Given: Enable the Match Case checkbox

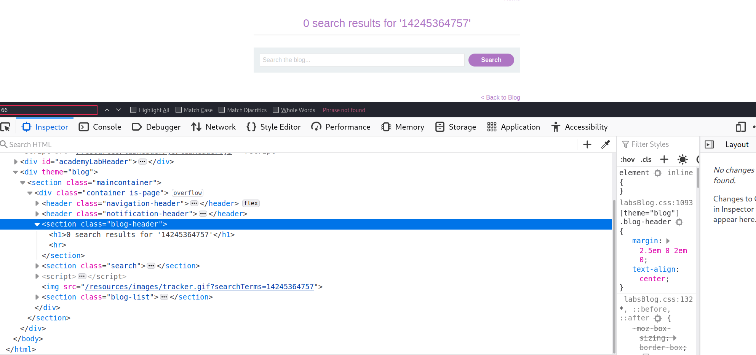Looking at the screenshot, I should [x=179, y=110].
